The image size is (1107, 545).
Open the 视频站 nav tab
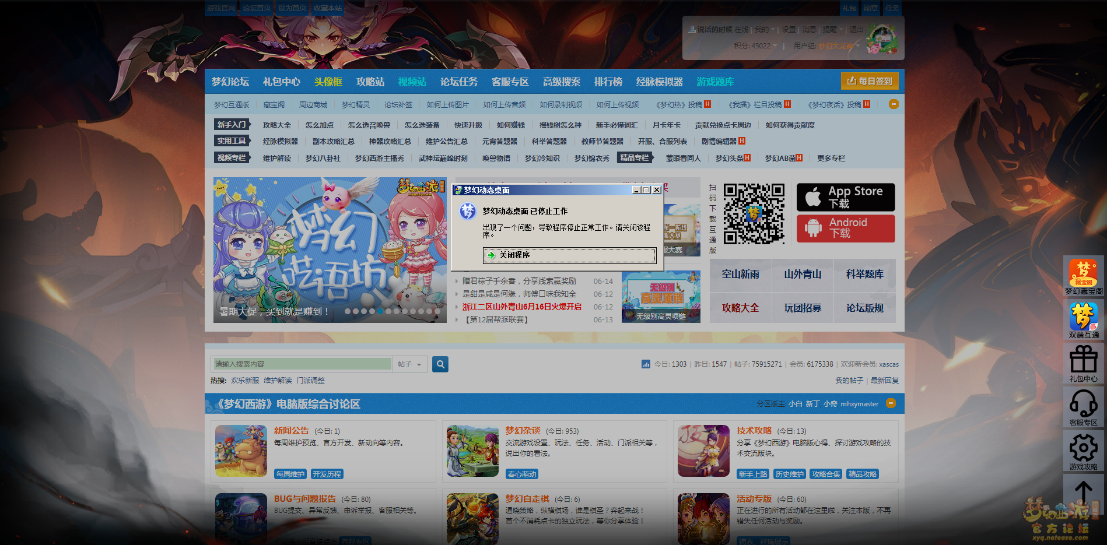pos(412,82)
